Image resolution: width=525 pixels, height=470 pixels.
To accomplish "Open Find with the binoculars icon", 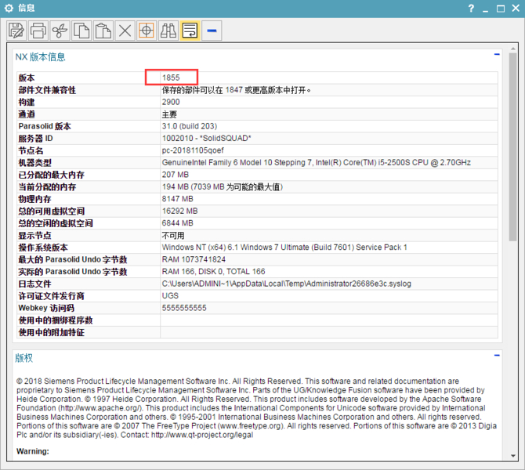I will (x=168, y=31).
